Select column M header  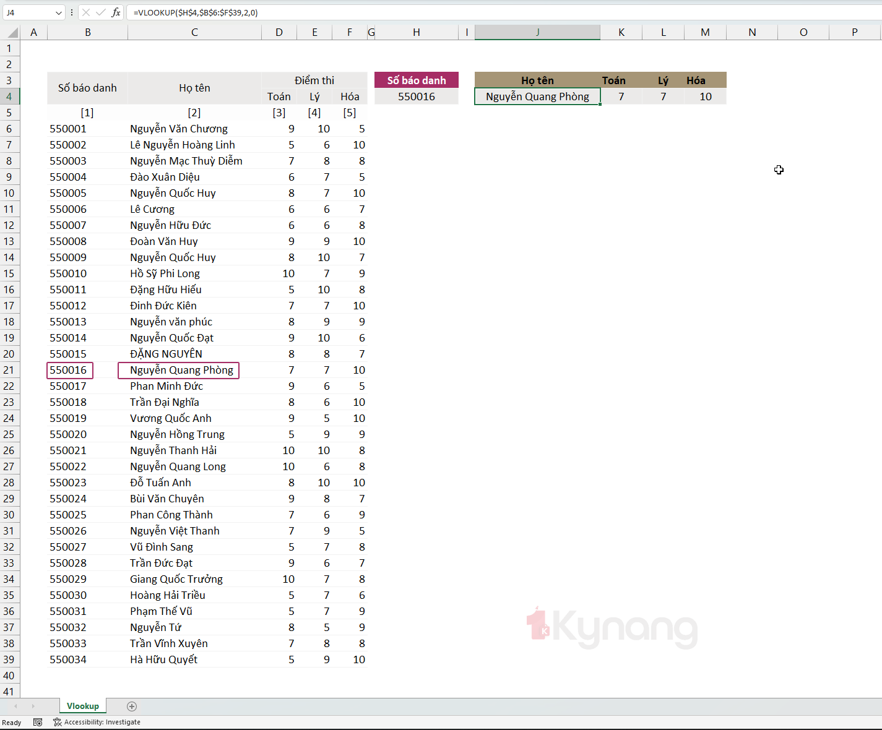tap(705, 32)
